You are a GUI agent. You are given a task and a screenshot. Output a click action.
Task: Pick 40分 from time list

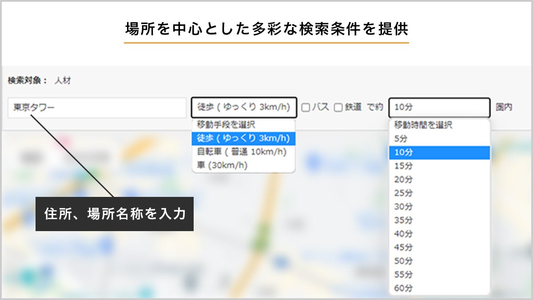(440, 234)
